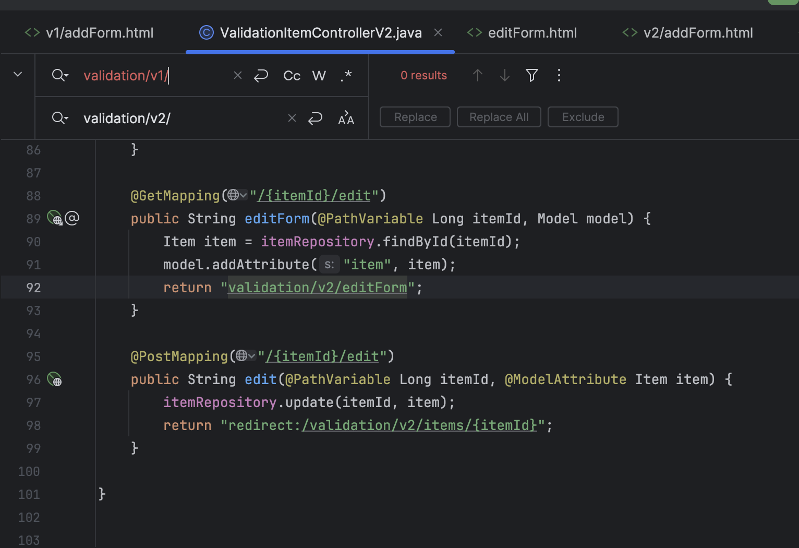Open search history in find field
The image size is (799, 548).
(60, 76)
